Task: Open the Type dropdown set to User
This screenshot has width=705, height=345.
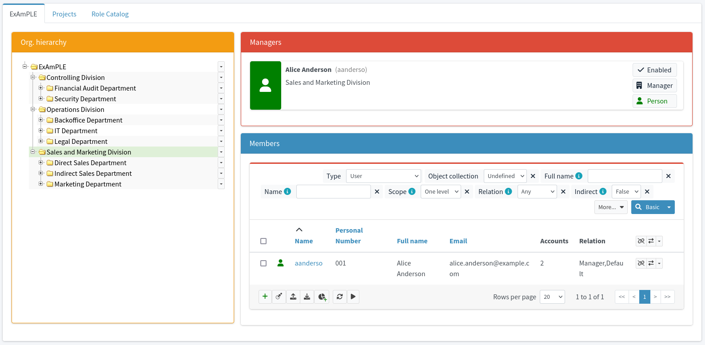Action: (383, 176)
